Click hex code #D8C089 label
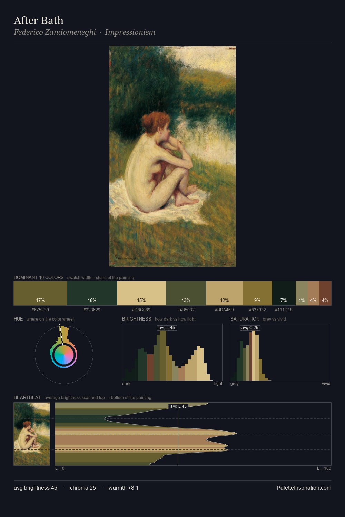345x517 pixels. tap(141, 310)
